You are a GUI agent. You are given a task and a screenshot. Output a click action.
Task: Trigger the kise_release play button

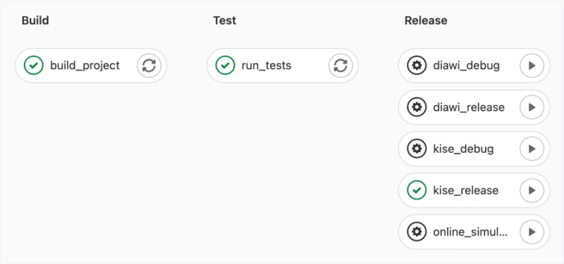532,191
